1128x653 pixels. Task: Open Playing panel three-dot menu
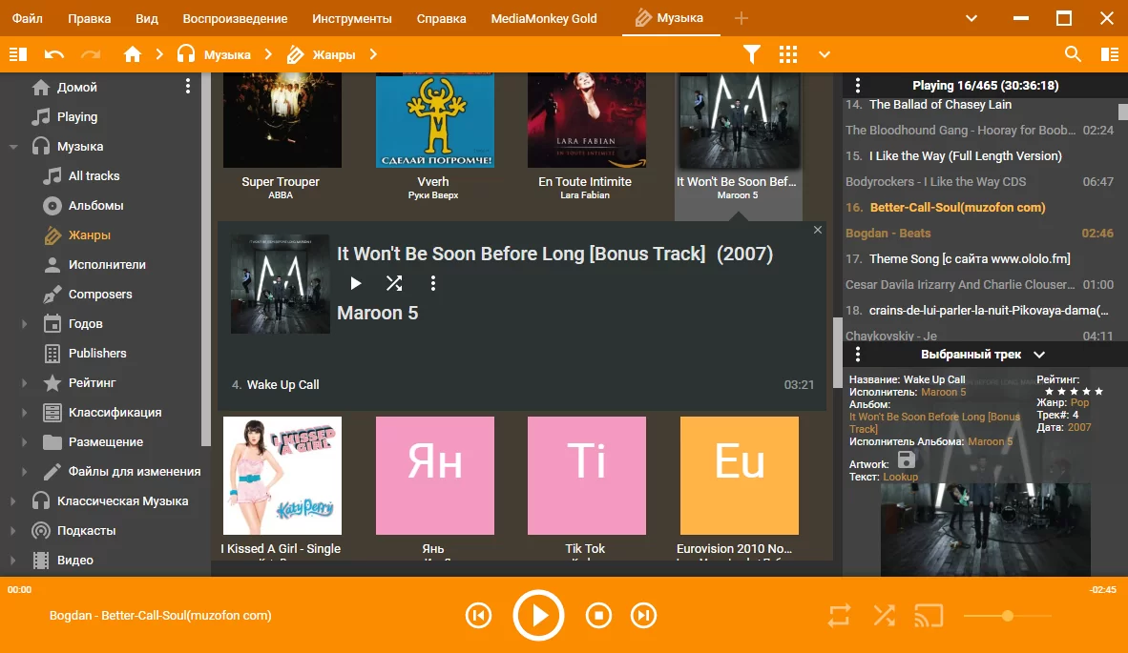click(858, 86)
